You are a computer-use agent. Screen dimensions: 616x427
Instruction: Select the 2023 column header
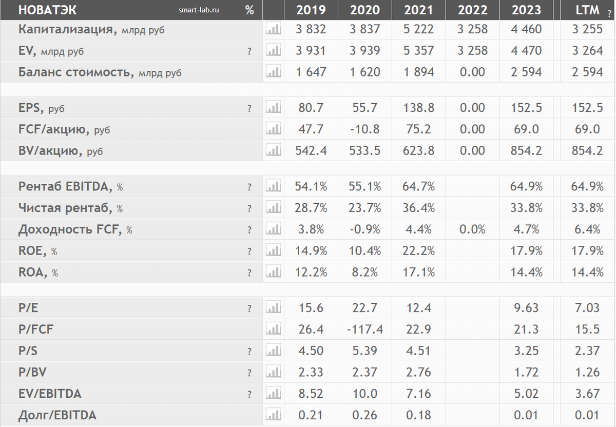pos(526,10)
